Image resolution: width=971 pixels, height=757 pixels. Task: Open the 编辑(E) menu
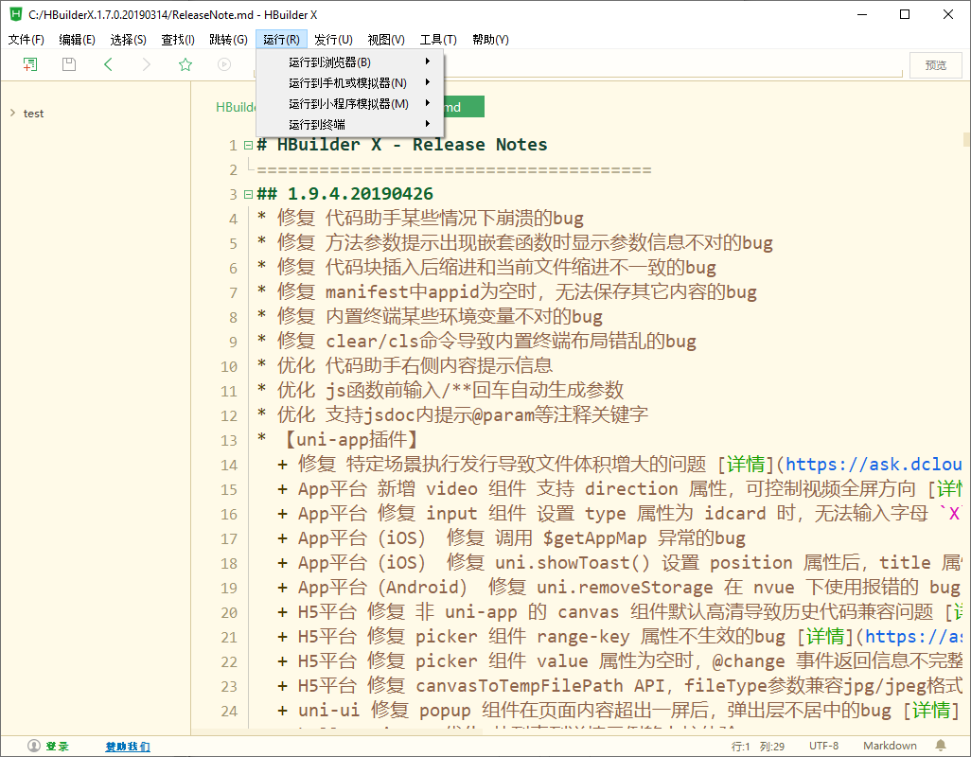(x=77, y=40)
